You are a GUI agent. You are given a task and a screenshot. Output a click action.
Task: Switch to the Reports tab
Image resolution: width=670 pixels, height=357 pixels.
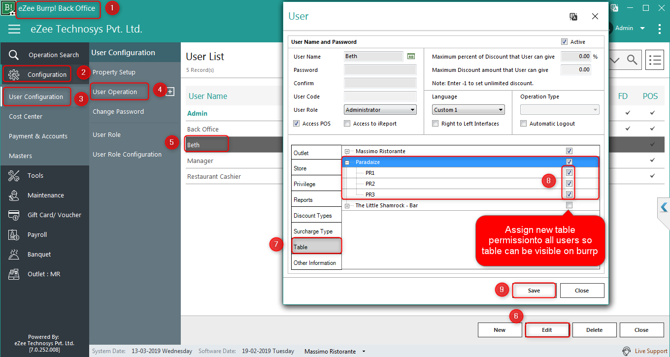[316, 200]
